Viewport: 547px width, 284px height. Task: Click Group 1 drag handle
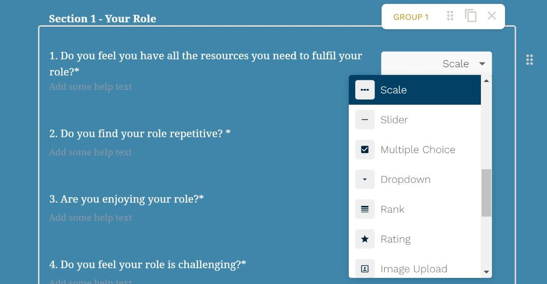pyautogui.click(x=450, y=16)
